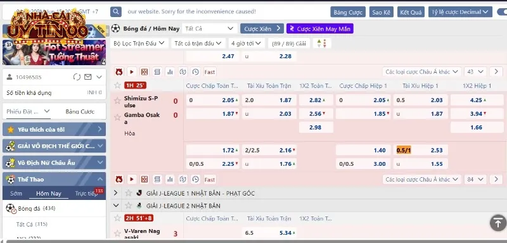Select the Bảng Cược tab in the sidebar
The image size is (507, 243).
click(80, 111)
